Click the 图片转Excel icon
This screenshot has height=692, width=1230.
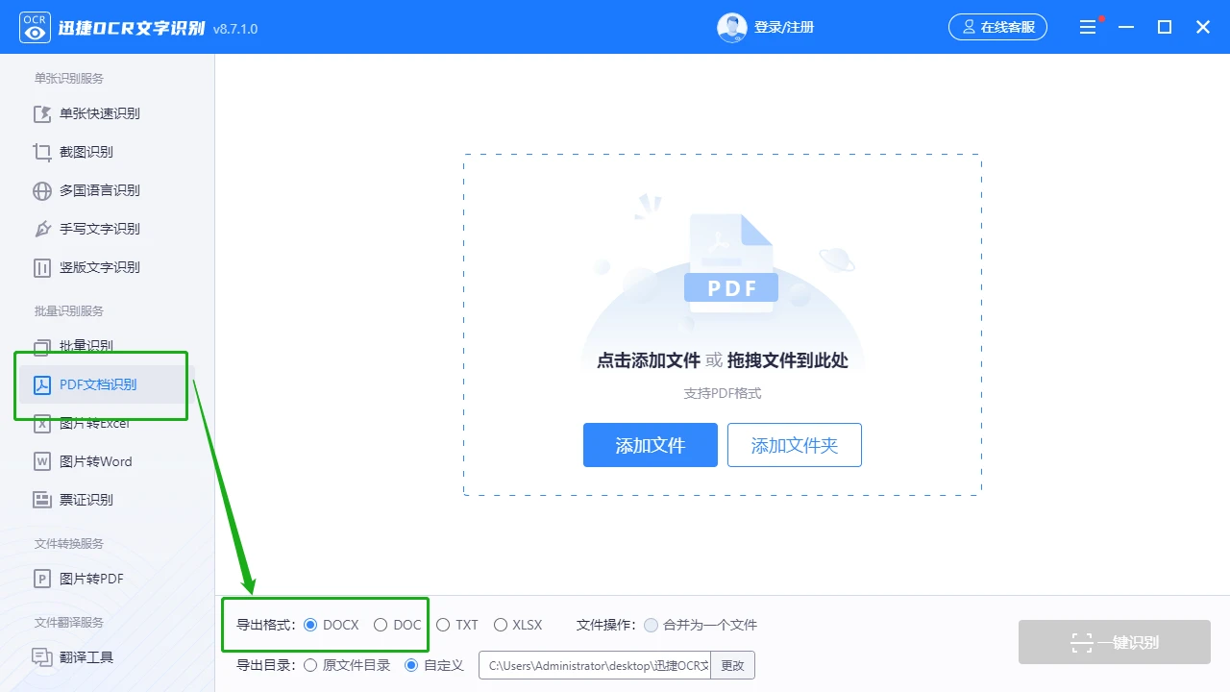coord(42,423)
